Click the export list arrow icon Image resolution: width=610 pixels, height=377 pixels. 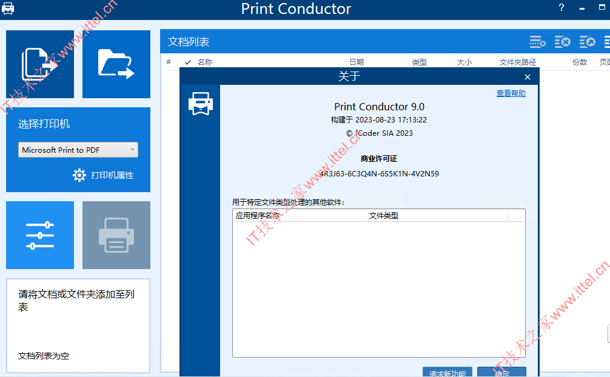click(588, 42)
